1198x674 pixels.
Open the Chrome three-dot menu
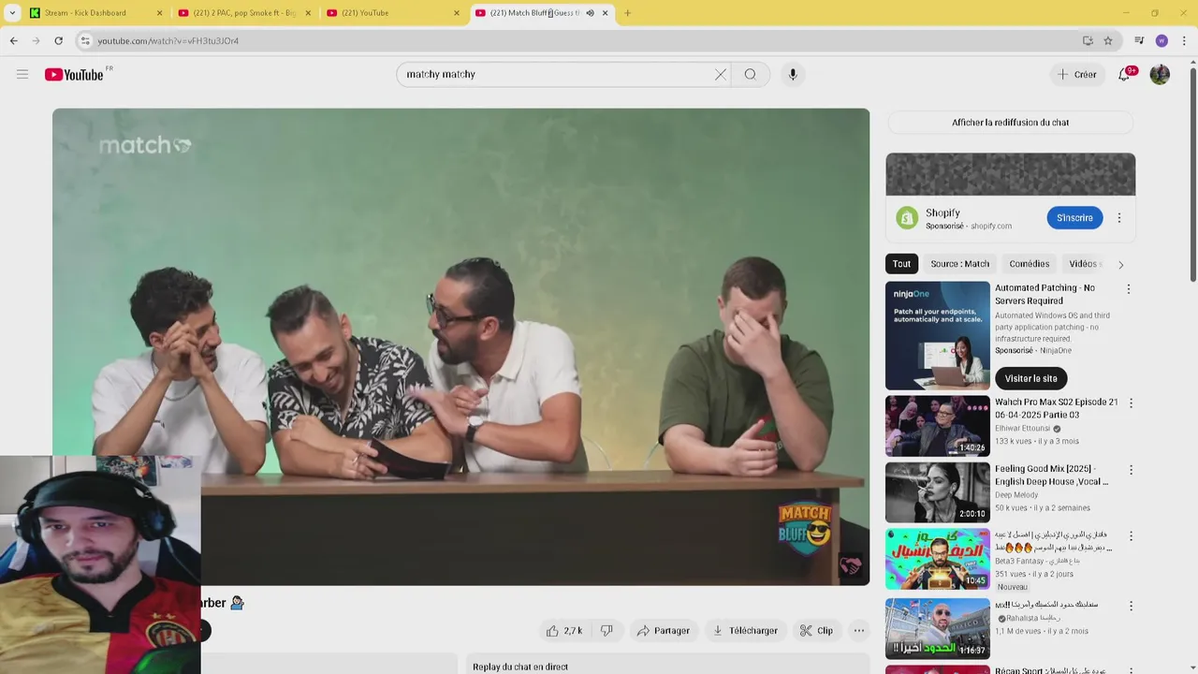click(1185, 40)
